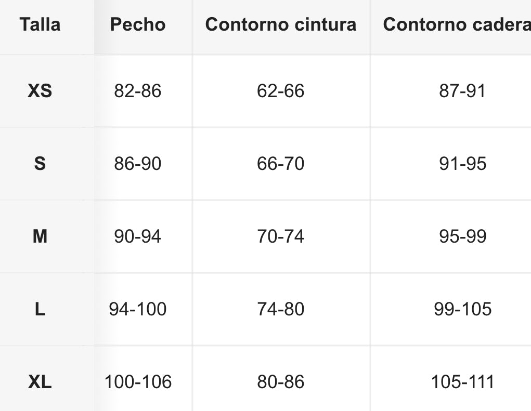Image resolution: width=531 pixels, height=411 pixels.
Task: Click the 82-86 chest measurement cell
Action: [138, 91]
